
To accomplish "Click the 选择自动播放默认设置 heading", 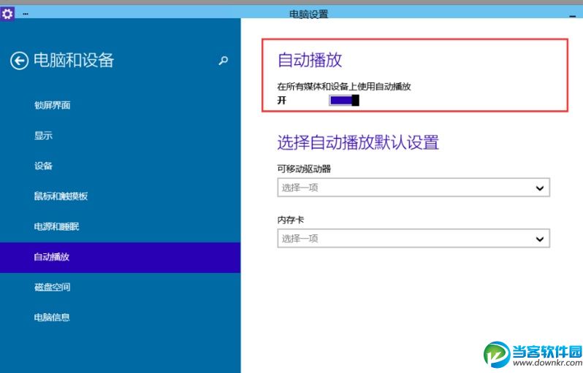I will point(358,142).
